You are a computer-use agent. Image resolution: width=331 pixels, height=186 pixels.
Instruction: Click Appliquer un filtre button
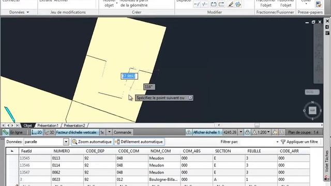click(299, 142)
